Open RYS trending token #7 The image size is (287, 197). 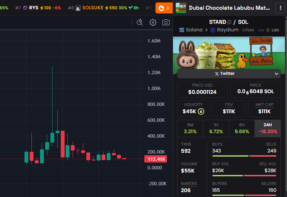38,8
